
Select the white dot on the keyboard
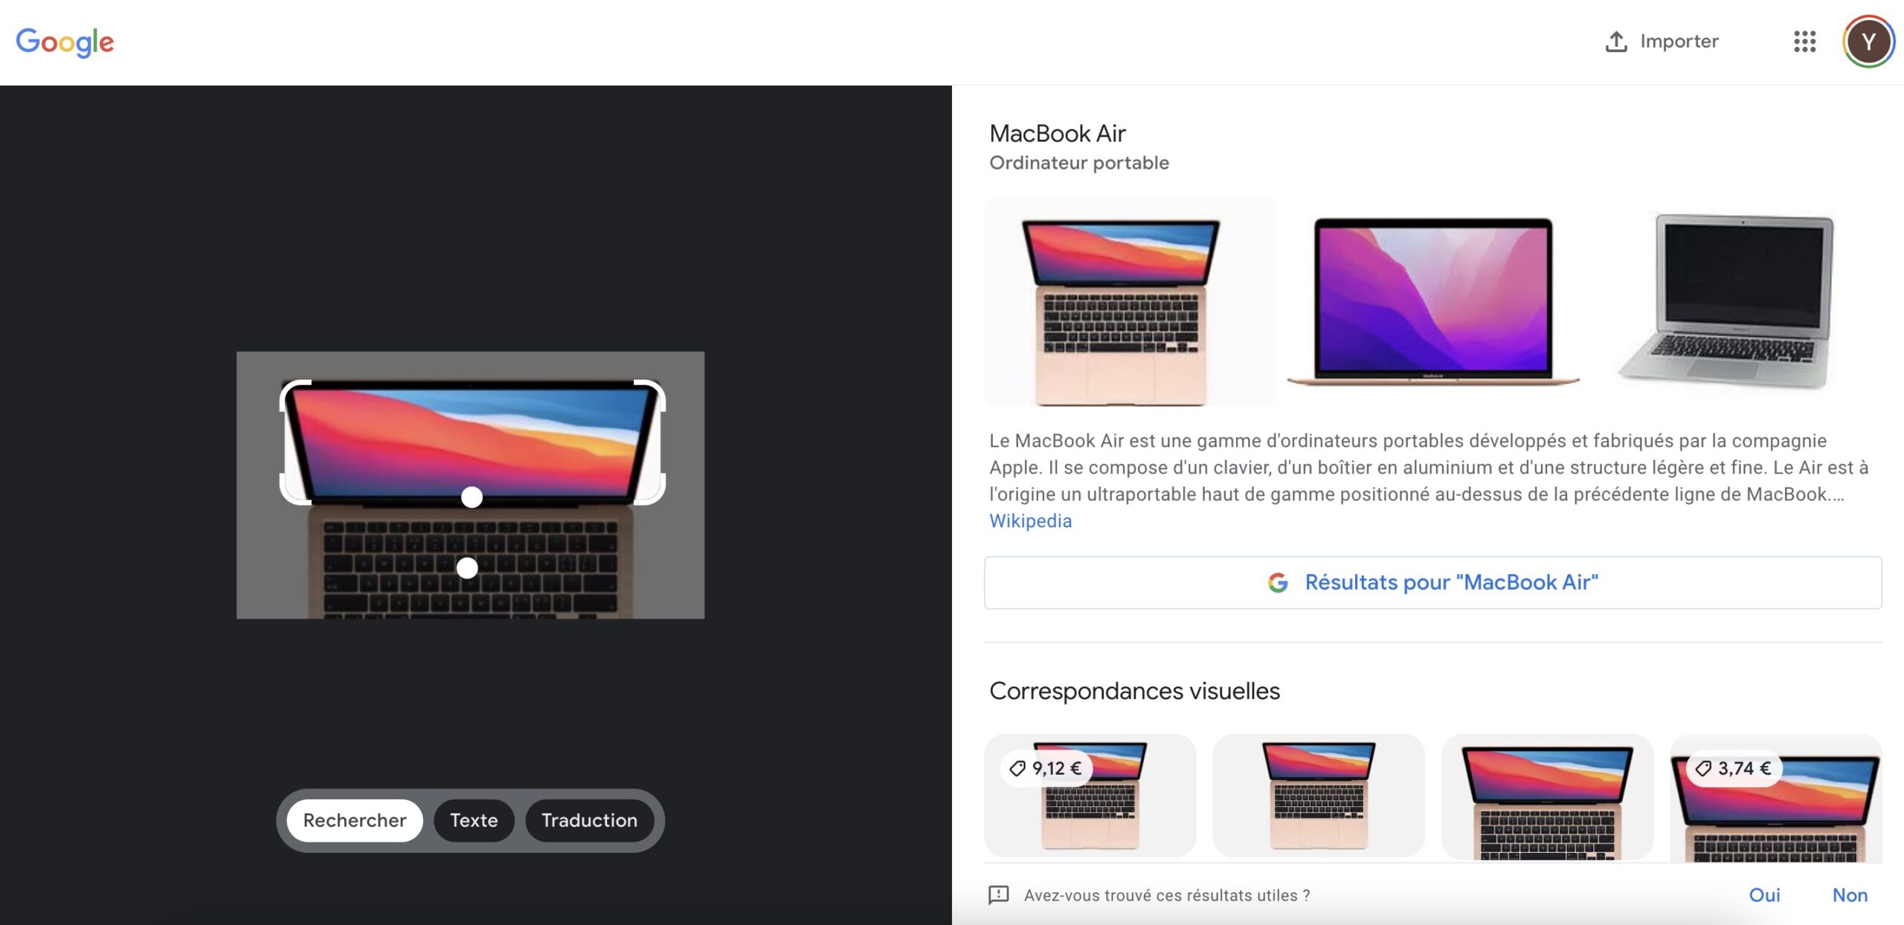click(x=467, y=568)
